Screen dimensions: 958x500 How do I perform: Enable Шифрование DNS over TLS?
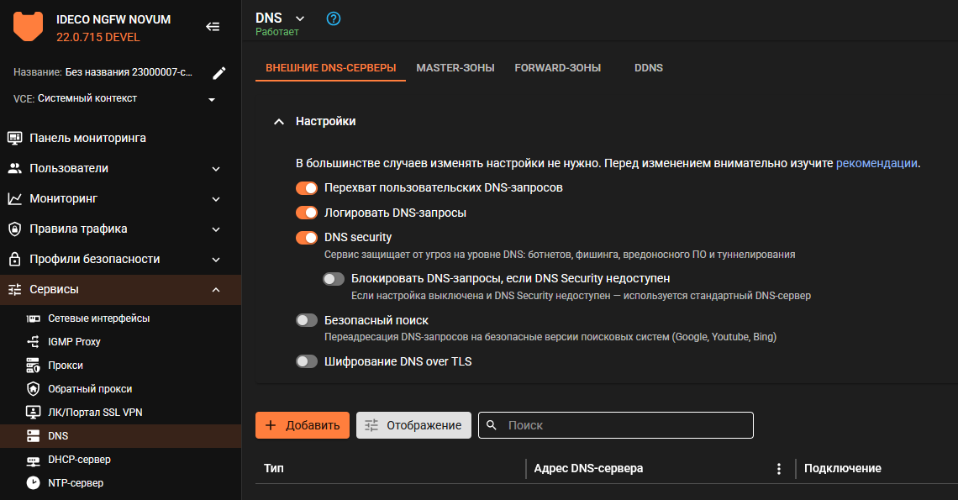[307, 361]
